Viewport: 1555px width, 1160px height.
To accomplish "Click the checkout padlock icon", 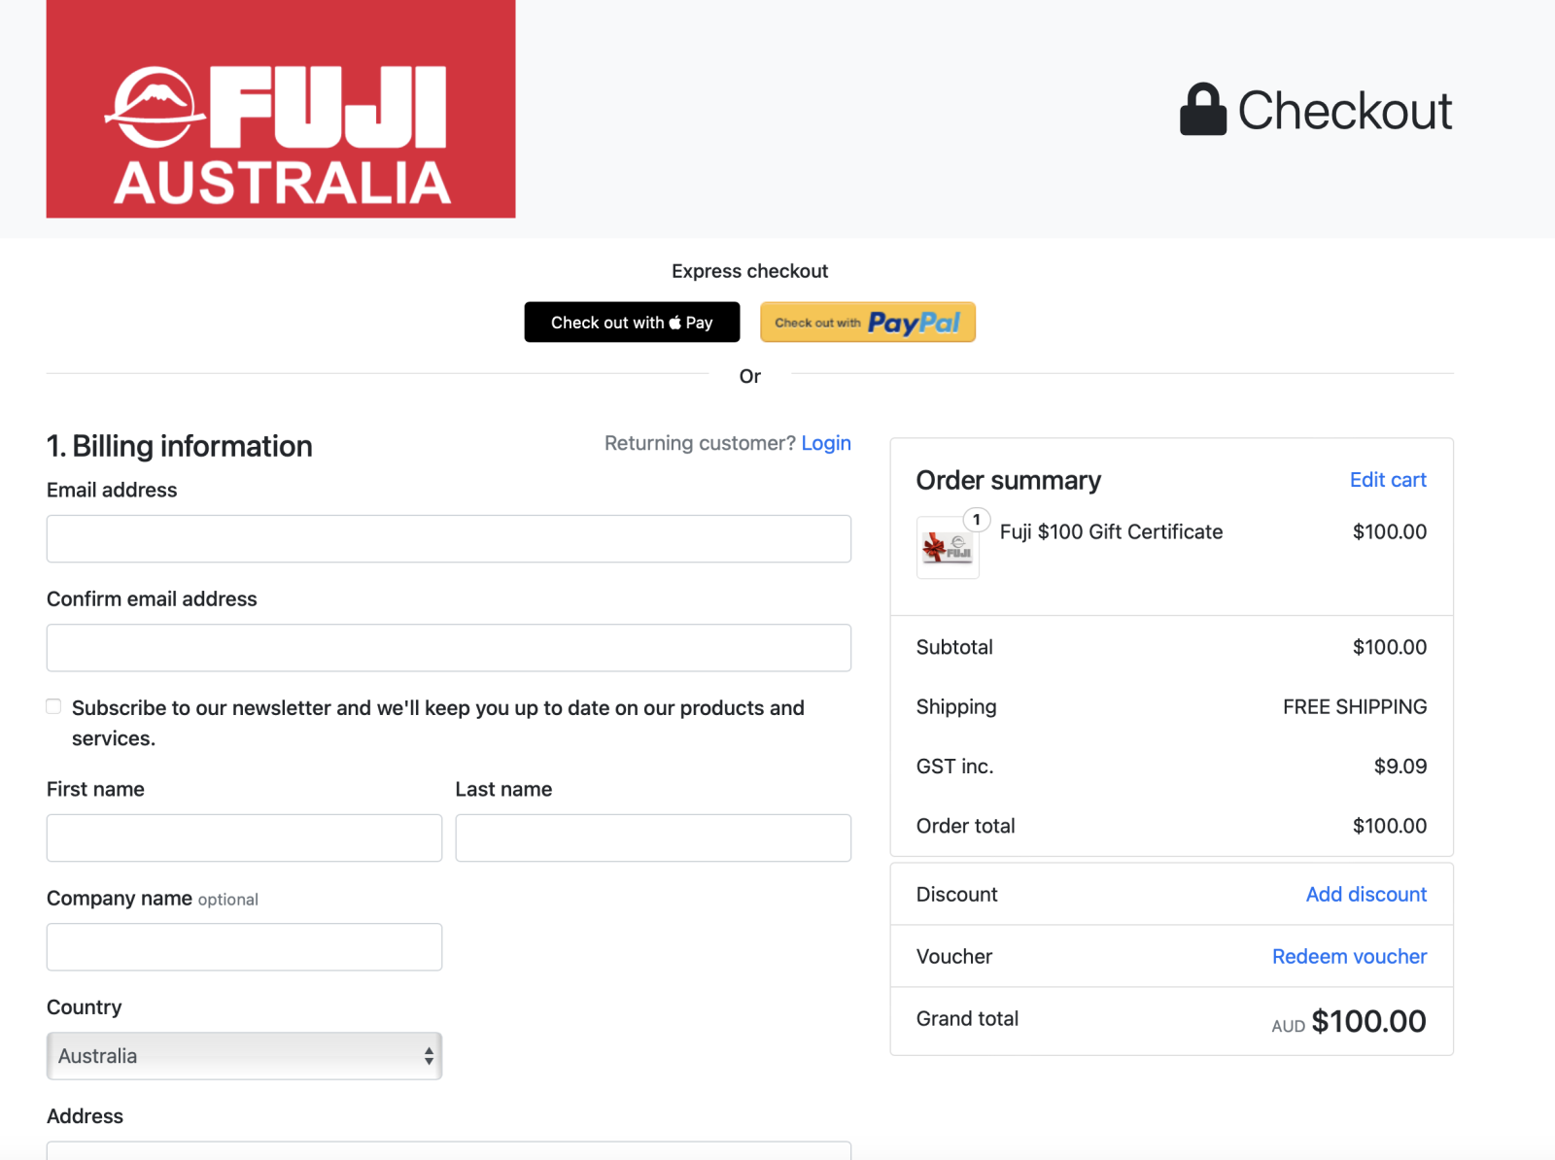I will pyautogui.click(x=1202, y=109).
